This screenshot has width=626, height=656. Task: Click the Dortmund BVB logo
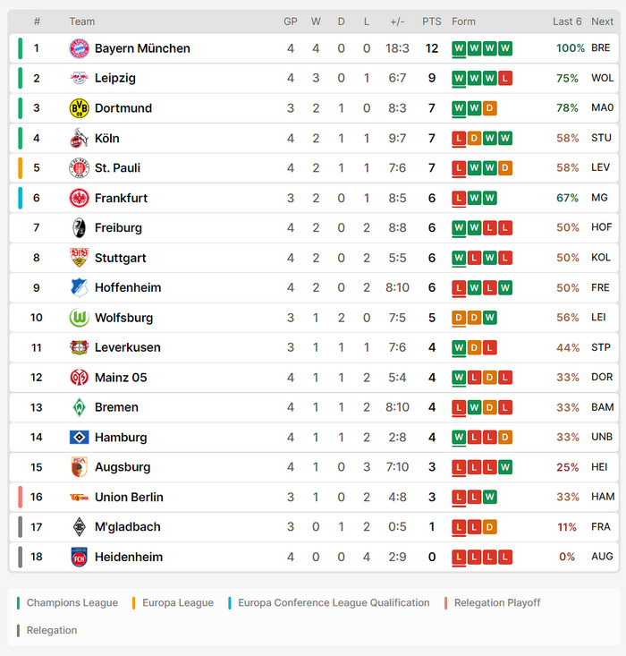pos(80,108)
